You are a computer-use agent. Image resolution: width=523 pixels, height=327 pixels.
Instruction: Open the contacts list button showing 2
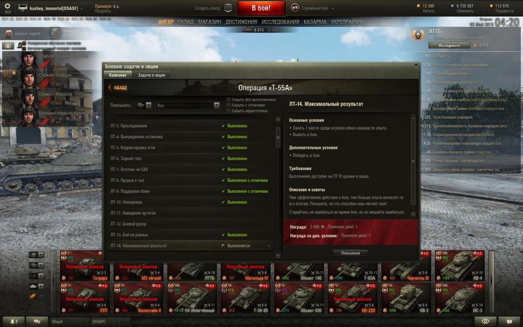click(x=14, y=321)
